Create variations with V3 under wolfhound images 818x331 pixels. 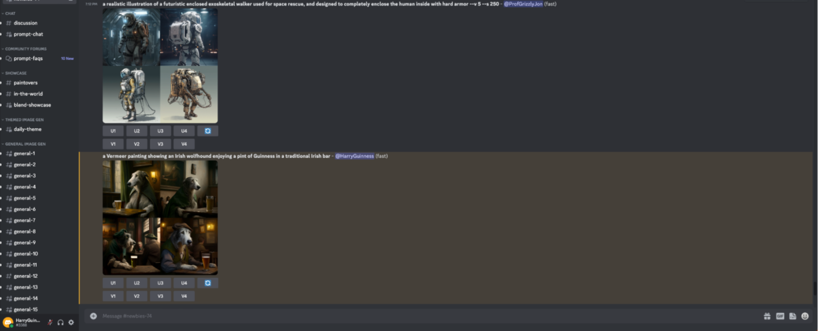coord(160,296)
